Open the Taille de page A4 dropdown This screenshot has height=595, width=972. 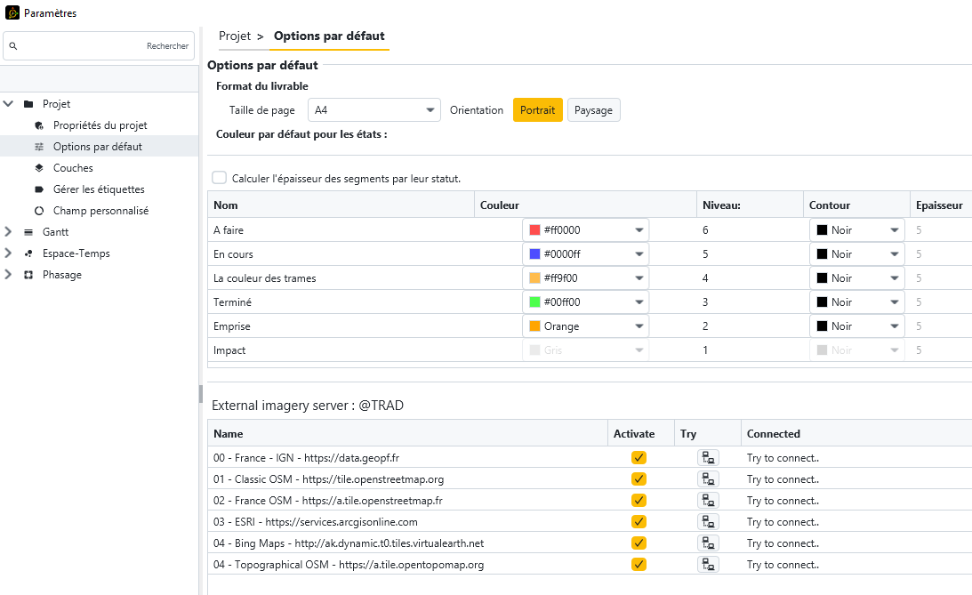pos(374,110)
